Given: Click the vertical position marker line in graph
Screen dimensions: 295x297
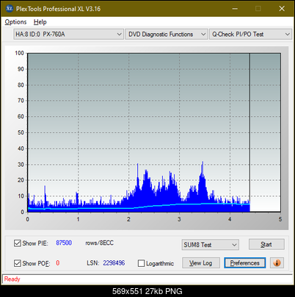Looking at the screenshot, I should (250, 132).
